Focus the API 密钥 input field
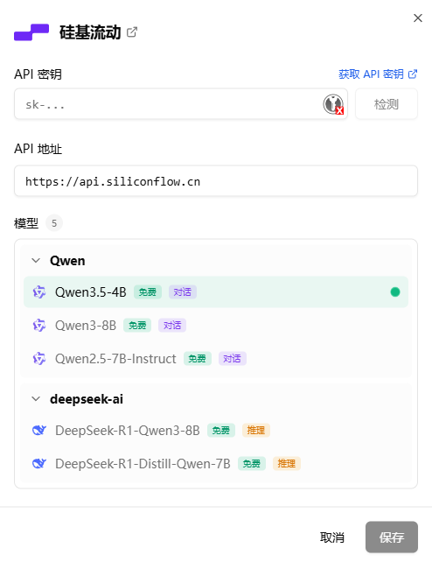Screen dimensions: 432x562 tap(181, 104)
